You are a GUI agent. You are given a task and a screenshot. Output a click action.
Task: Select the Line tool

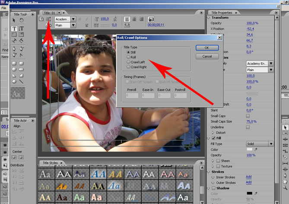[21, 81]
